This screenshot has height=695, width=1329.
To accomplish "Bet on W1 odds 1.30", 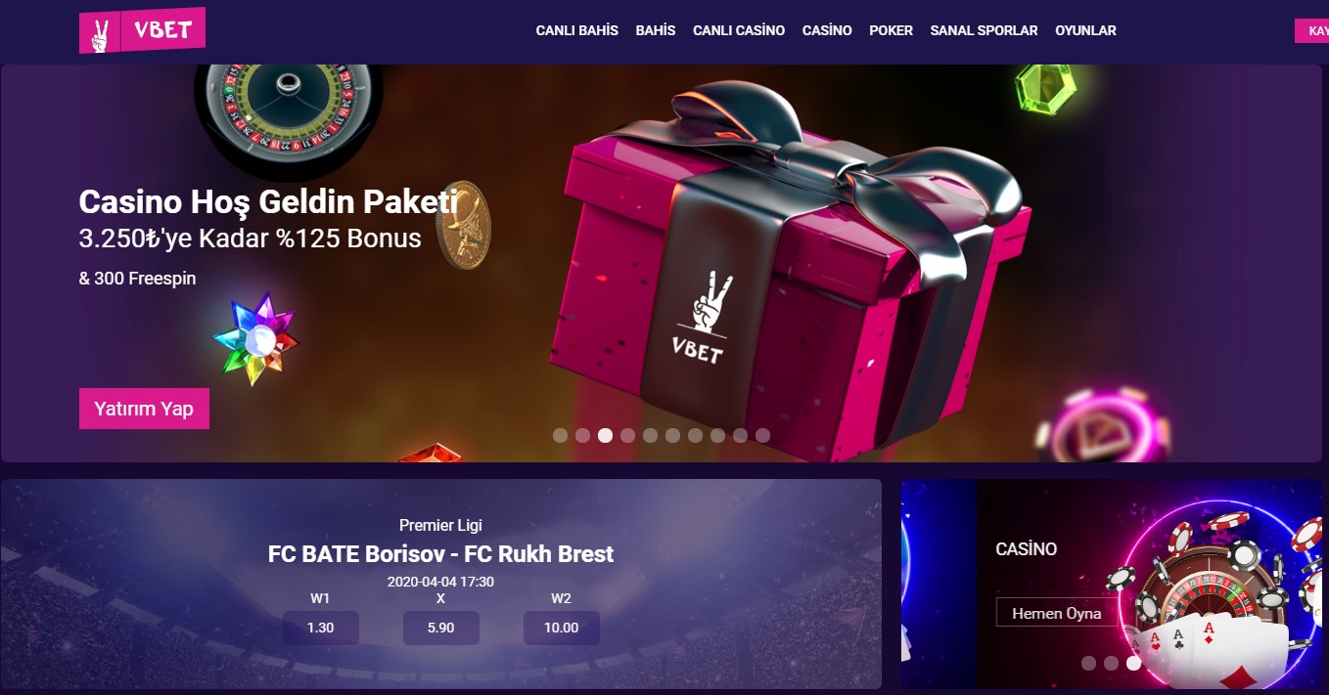I will pyautogui.click(x=321, y=628).
